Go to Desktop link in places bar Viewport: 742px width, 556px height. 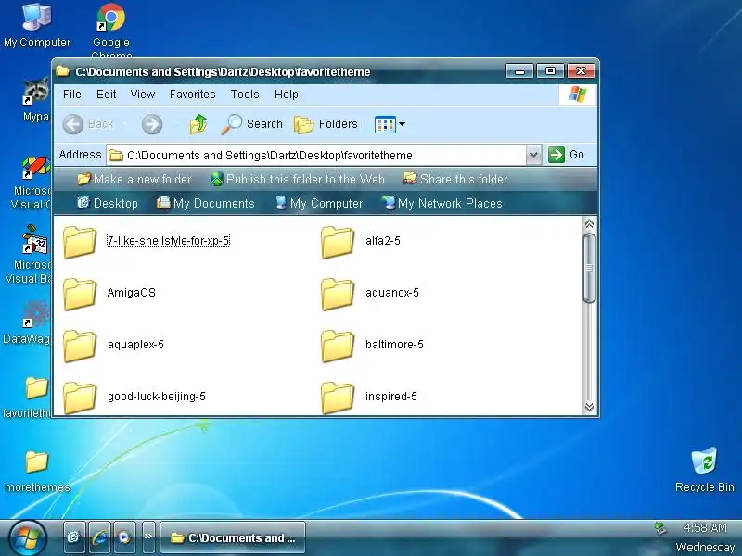108,203
